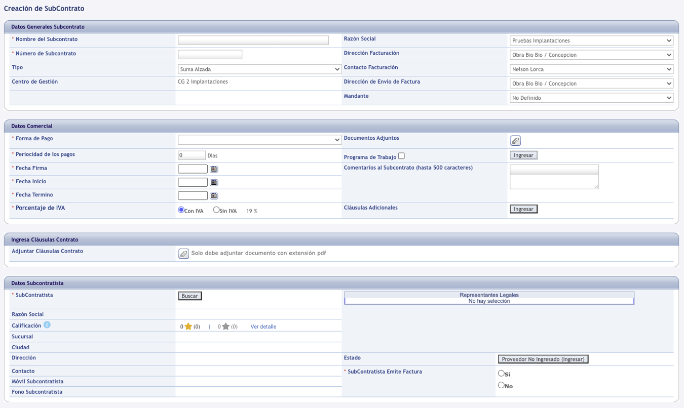Click the Documentos Adjuntos paperclip icon
The image size is (684, 408).
515,141
